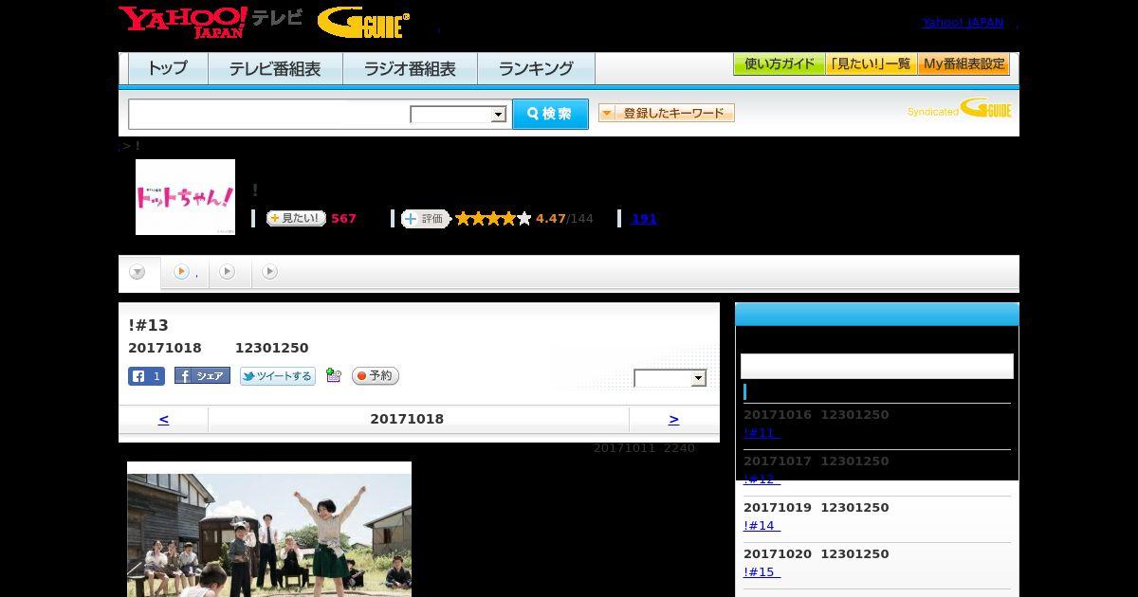The width and height of the screenshot is (1138, 597).
Task: Click the !#13 episode title
Action: click(x=148, y=325)
